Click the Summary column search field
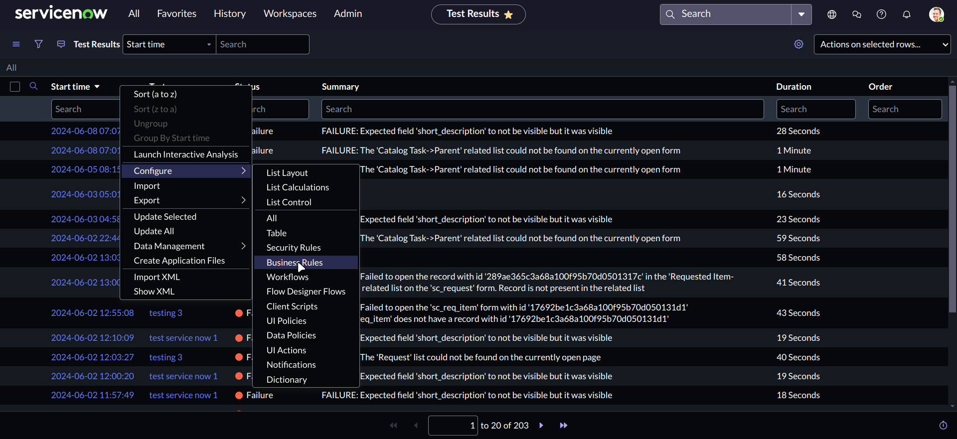This screenshot has height=439, width=957. click(542, 109)
